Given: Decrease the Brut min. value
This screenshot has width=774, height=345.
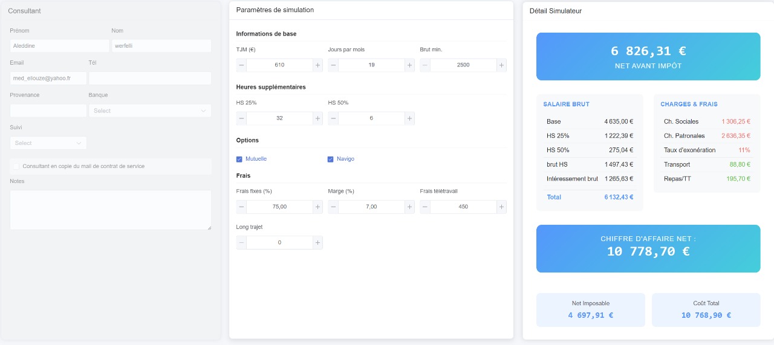Looking at the screenshot, I should tap(425, 65).
